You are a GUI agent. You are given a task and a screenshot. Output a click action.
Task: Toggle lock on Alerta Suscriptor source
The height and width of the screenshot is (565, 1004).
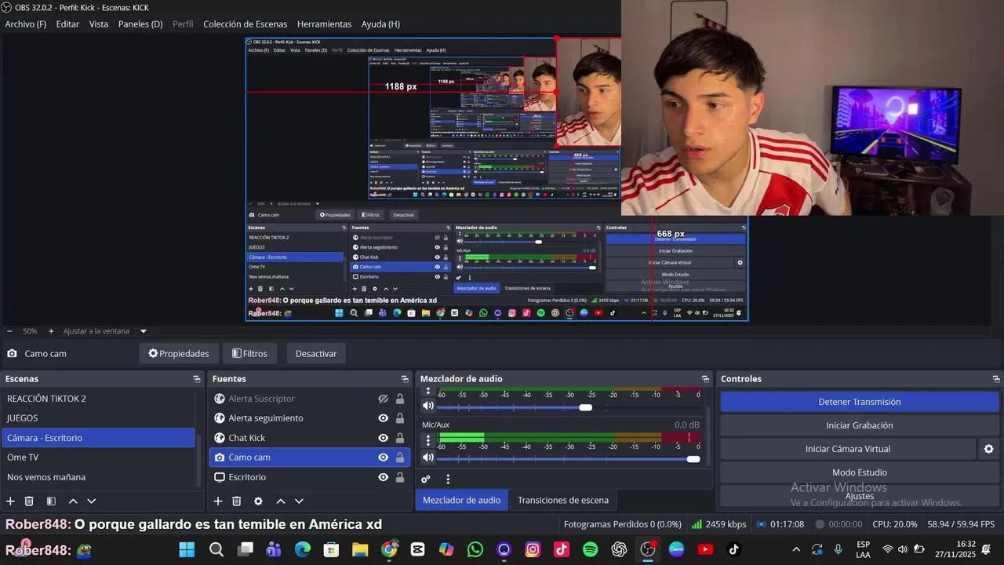click(400, 399)
